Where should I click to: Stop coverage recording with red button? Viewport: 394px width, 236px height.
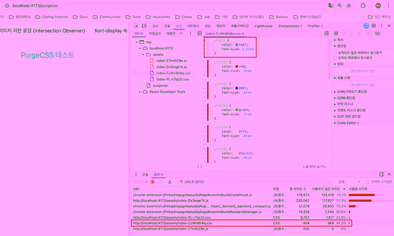click(x=153, y=182)
